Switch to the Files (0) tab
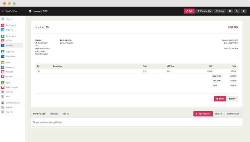 click(x=65, y=114)
